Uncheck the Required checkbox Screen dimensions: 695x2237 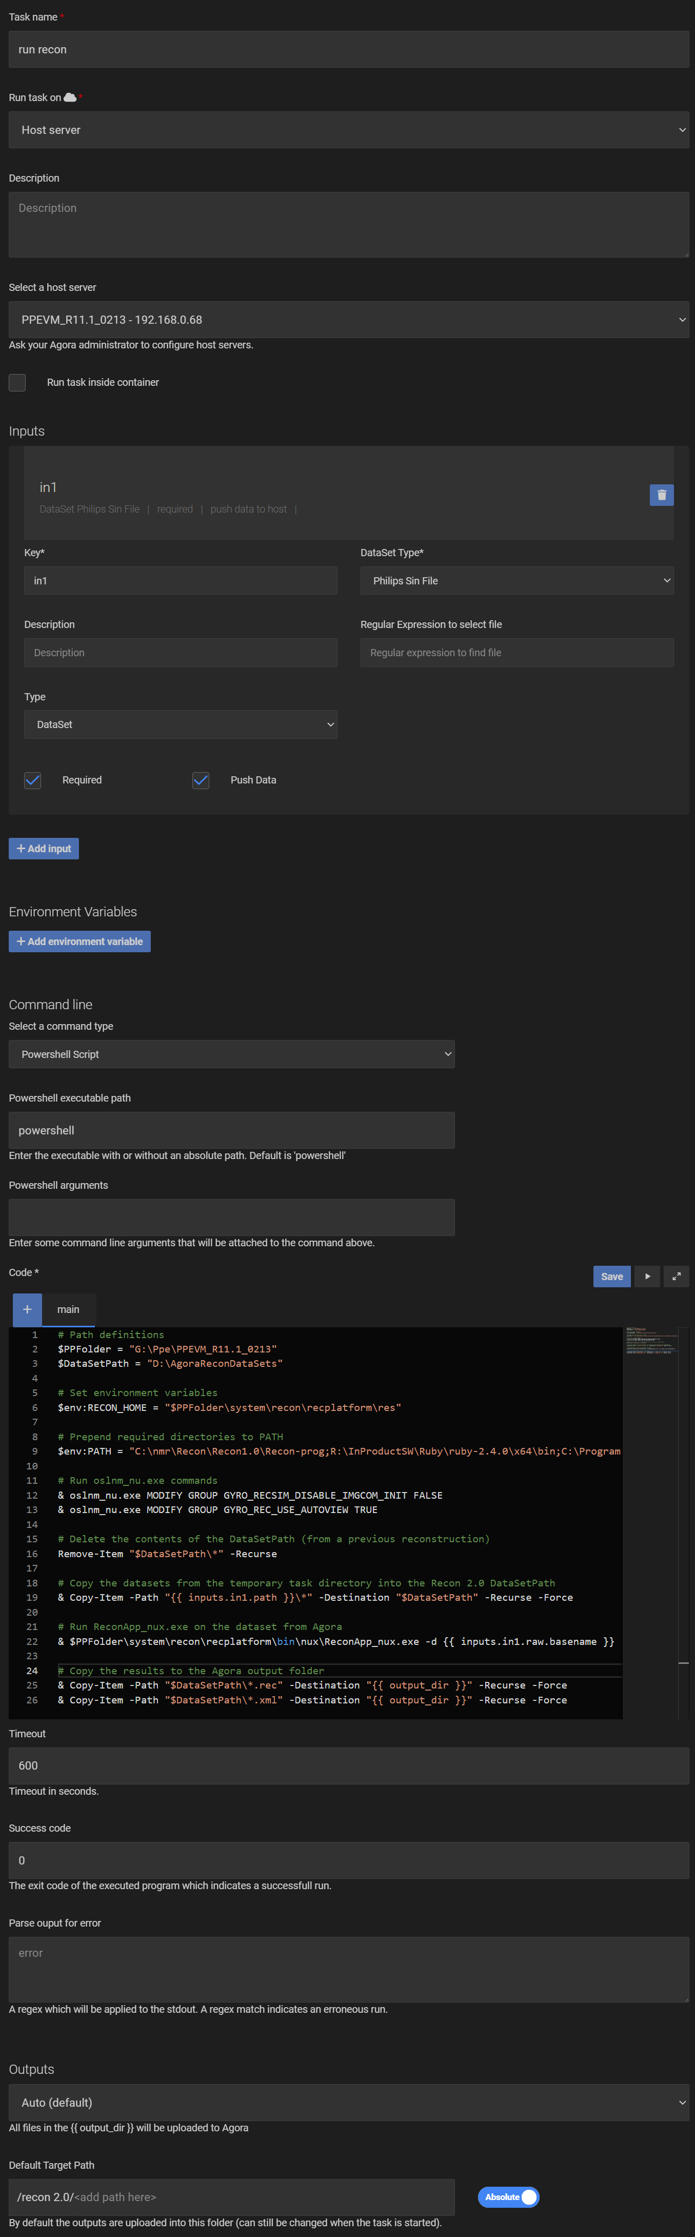click(x=33, y=780)
